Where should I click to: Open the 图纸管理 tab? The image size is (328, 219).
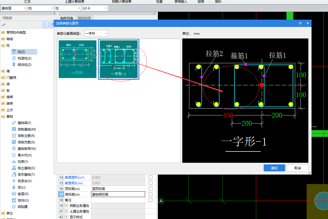click(x=84, y=18)
